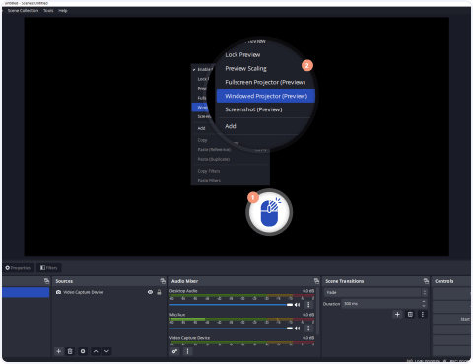Increase transition Duration with up arrow
The image size is (473, 364).
(x=424, y=301)
